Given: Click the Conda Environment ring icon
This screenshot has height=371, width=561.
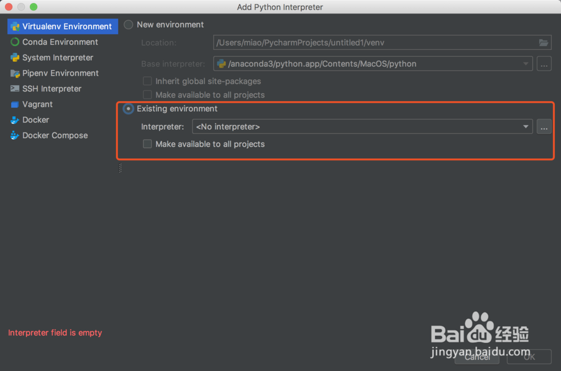Looking at the screenshot, I should (15, 42).
